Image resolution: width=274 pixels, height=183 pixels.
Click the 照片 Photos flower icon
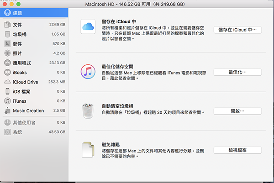pyautogui.click(x=7, y=53)
